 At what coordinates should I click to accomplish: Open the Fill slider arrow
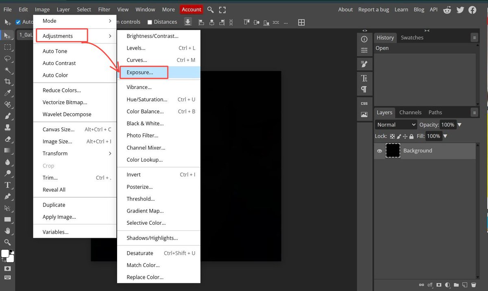tap(445, 136)
